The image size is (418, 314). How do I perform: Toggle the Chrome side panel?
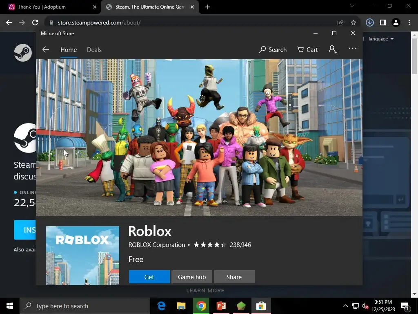point(383,23)
